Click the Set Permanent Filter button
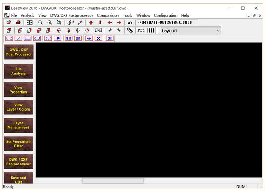268x191 pixels. point(18,144)
